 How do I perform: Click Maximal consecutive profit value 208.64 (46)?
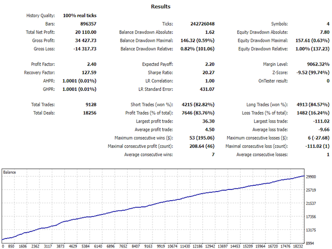click(x=202, y=146)
